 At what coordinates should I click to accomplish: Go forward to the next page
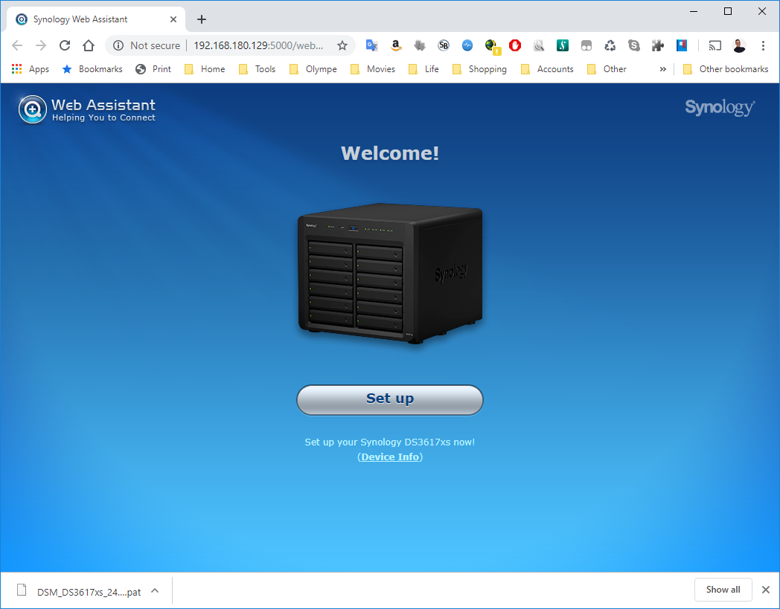click(x=41, y=46)
